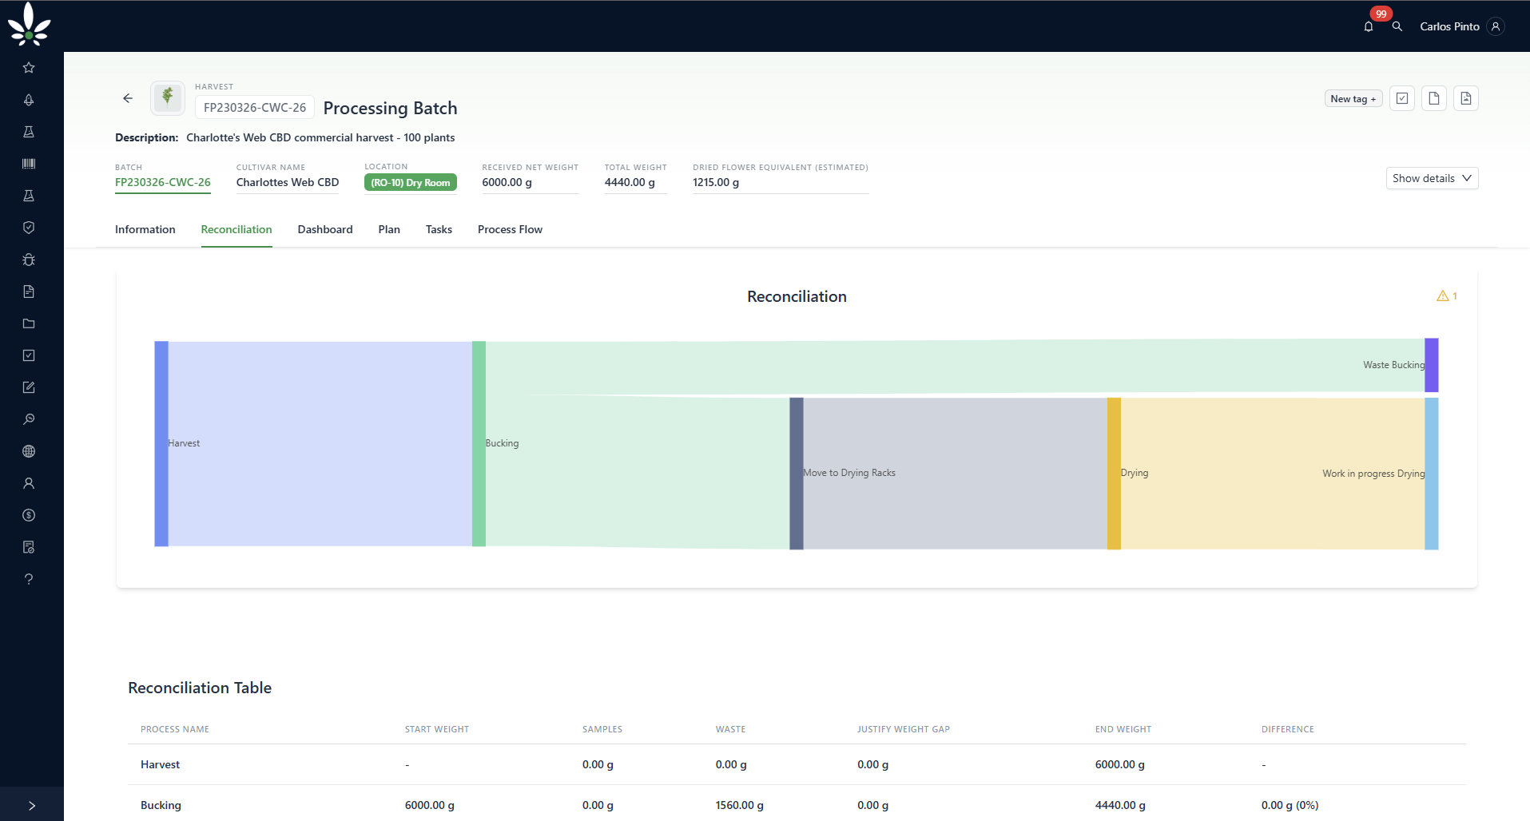Open the notifications bell with 99 badge

(x=1369, y=26)
